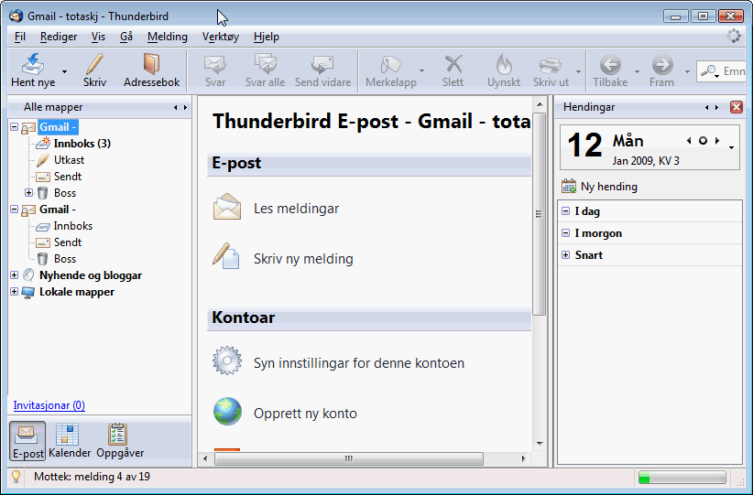Click the Svar reply icon
This screenshot has height=495, width=753.
coord(214,64)
